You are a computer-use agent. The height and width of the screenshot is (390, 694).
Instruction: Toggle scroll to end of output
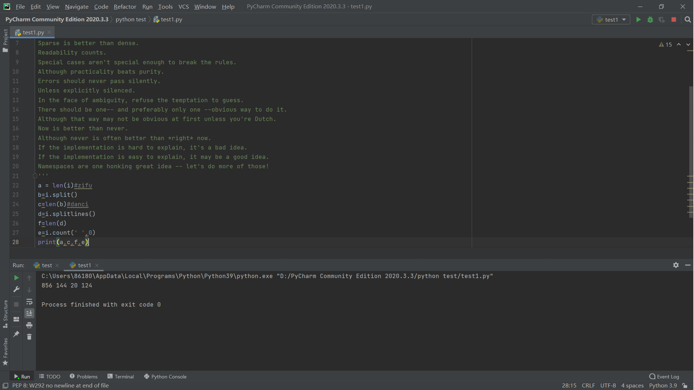[x=29, y=313]
